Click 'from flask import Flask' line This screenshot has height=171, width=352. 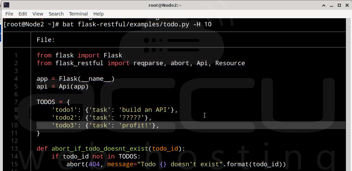[x=80, y=55]
